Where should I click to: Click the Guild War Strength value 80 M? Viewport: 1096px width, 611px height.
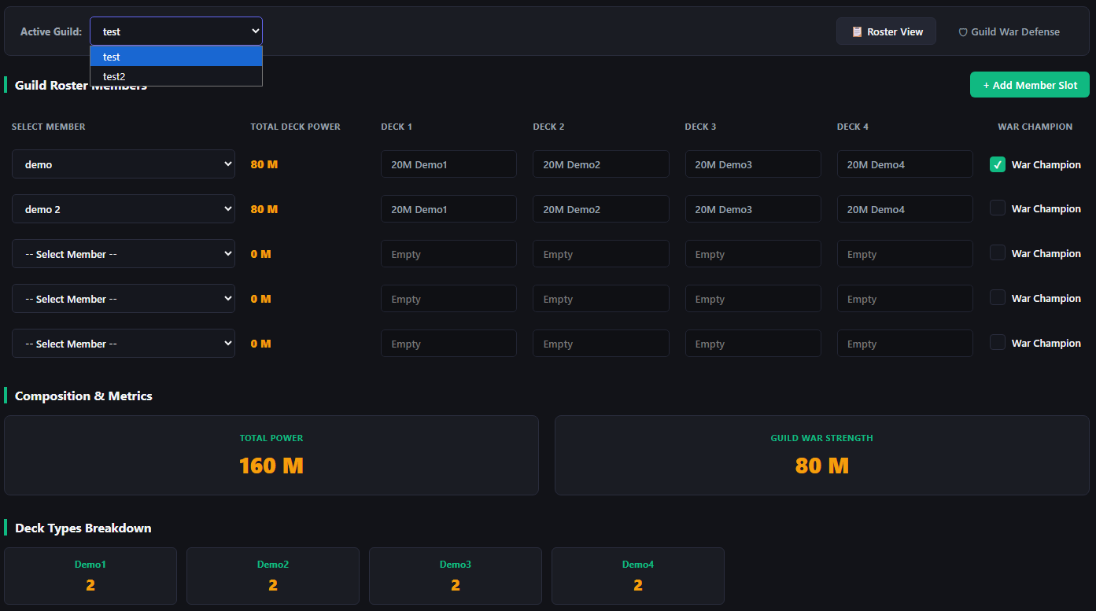point(822,466)
